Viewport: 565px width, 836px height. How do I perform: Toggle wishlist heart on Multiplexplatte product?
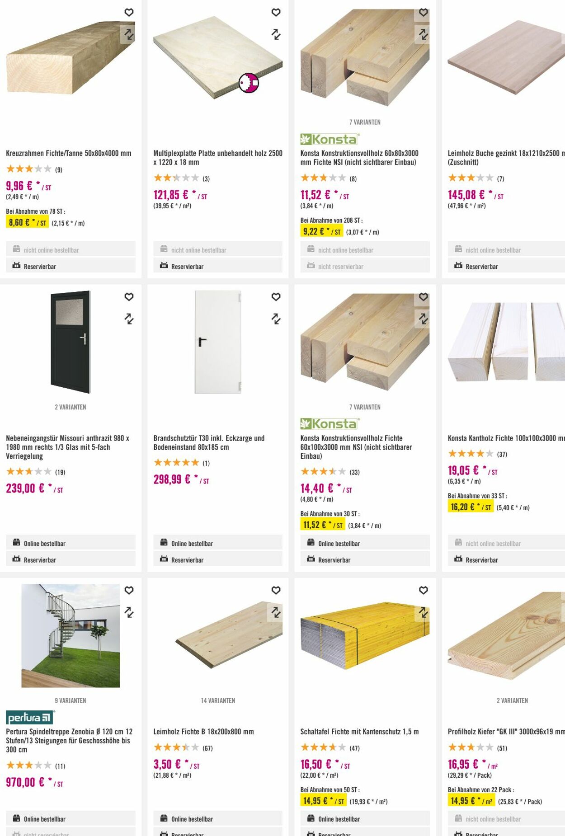276,12
